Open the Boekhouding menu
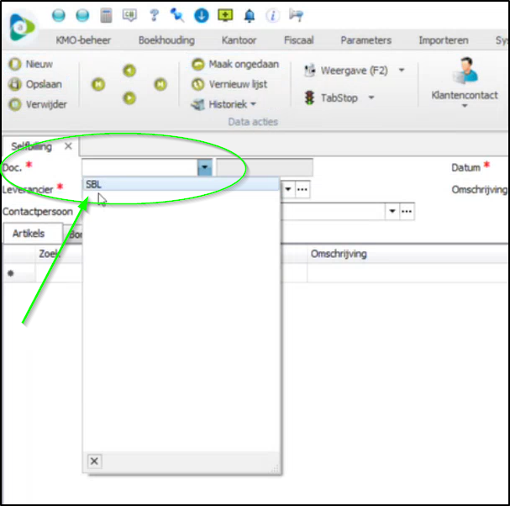The height and width of the screenshot is (506, 510). 166,40
